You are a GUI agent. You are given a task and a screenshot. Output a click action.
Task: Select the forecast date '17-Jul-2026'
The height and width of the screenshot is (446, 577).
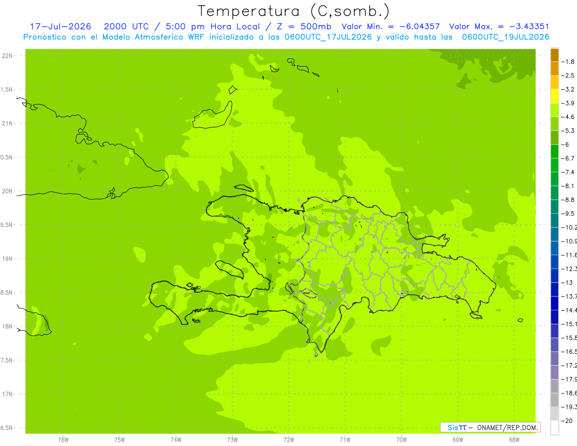tap(60, 26)
